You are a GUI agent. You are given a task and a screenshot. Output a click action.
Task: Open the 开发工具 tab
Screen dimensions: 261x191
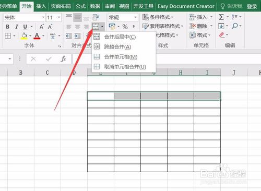coord(144,6)
